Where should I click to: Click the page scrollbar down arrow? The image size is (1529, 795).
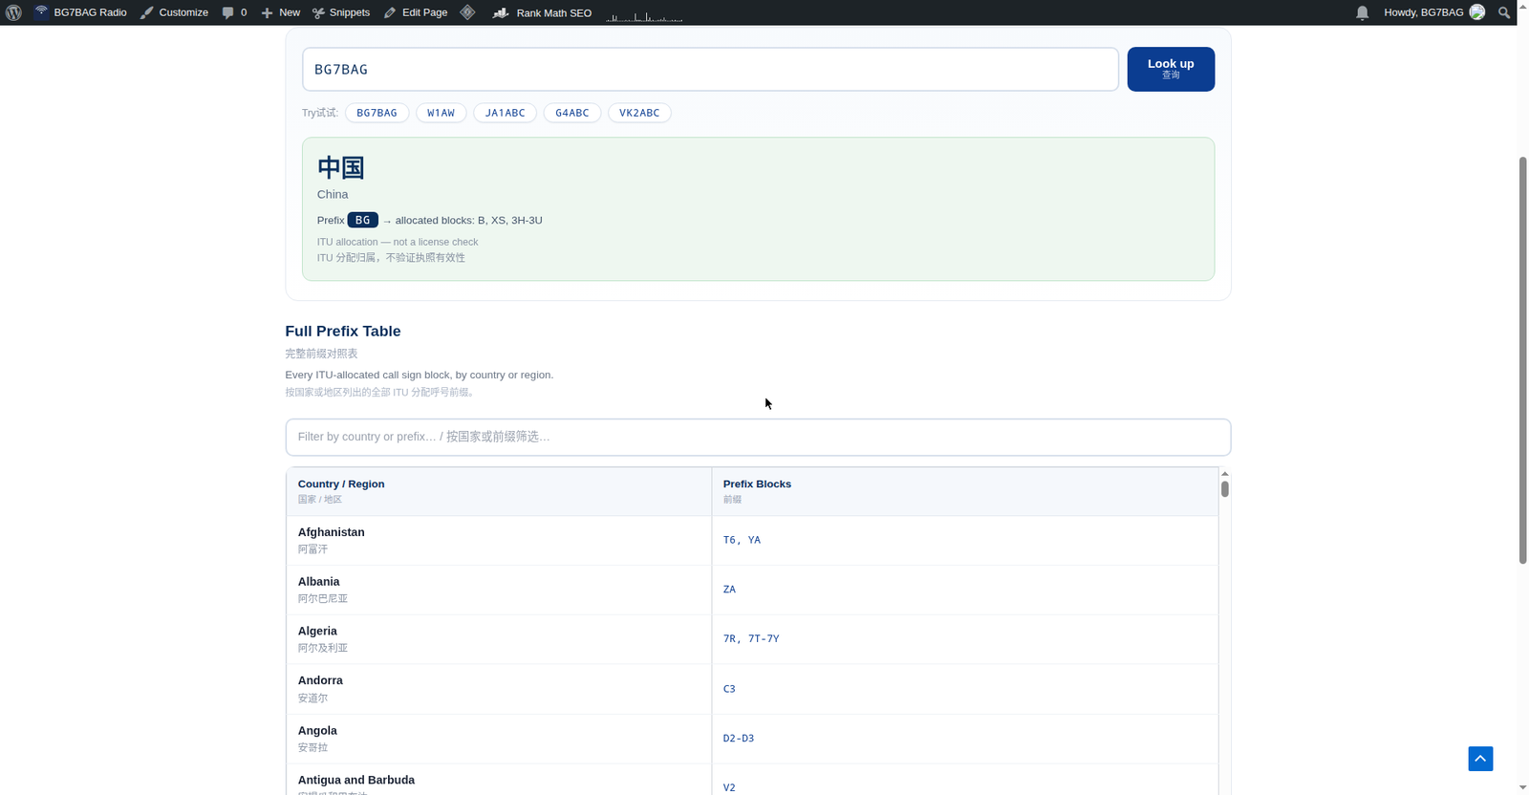point(1523,788)
